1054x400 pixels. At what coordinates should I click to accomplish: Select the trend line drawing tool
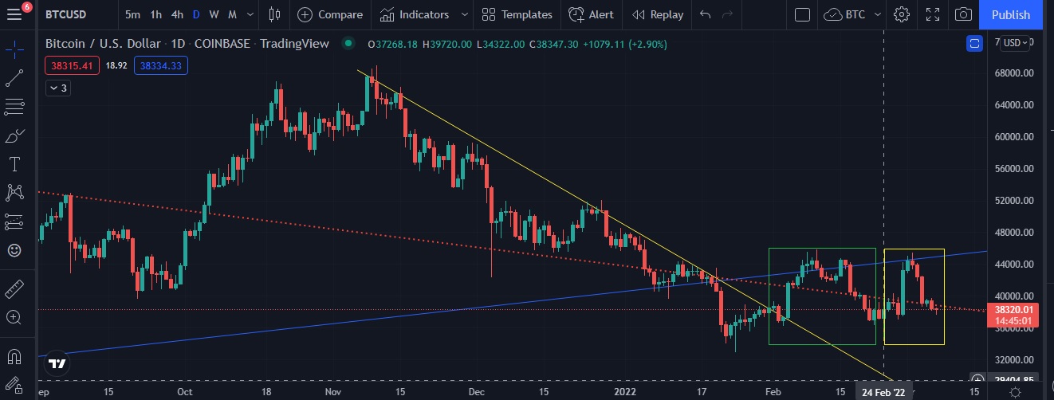point(14,79)
